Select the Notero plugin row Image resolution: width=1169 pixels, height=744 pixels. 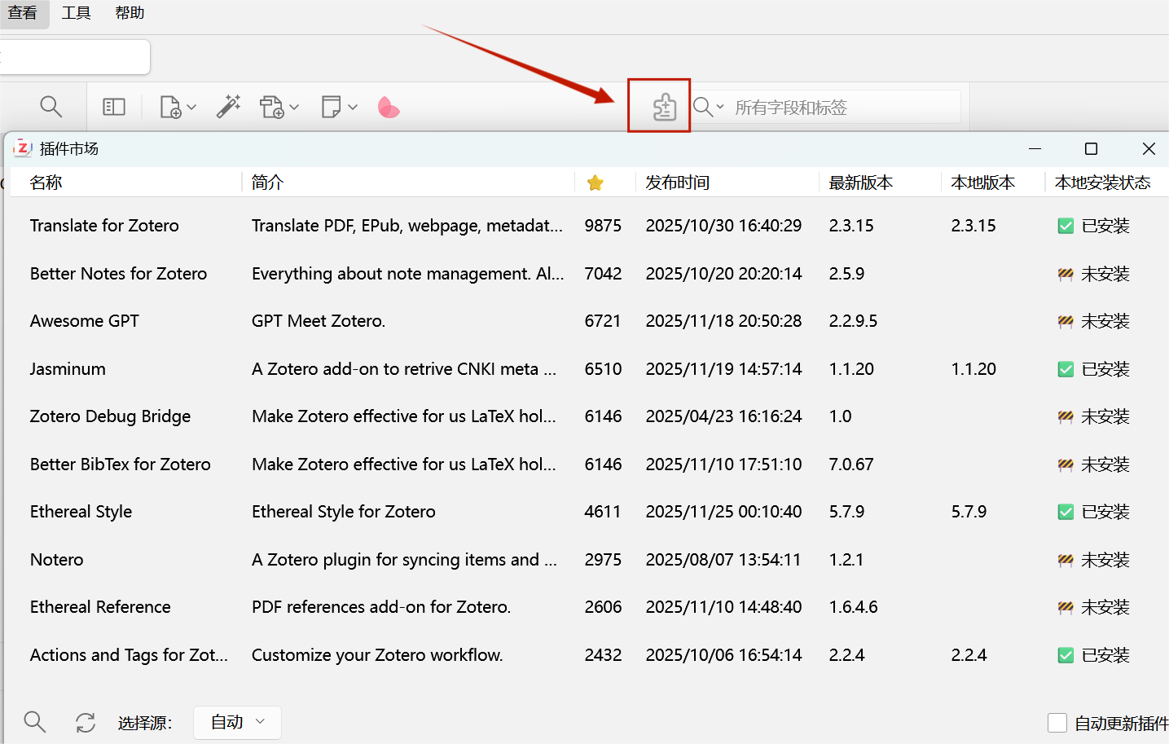[x=587, y=560]
